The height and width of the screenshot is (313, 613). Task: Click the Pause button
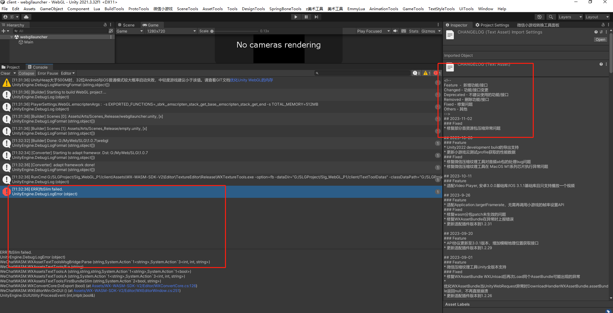click(306, 17)
